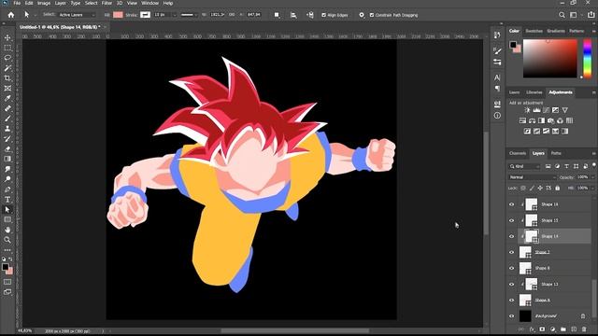This screenshot has width=598, height=336.
Task: Select the Clone Stamp tool
Action: (7, 129)
